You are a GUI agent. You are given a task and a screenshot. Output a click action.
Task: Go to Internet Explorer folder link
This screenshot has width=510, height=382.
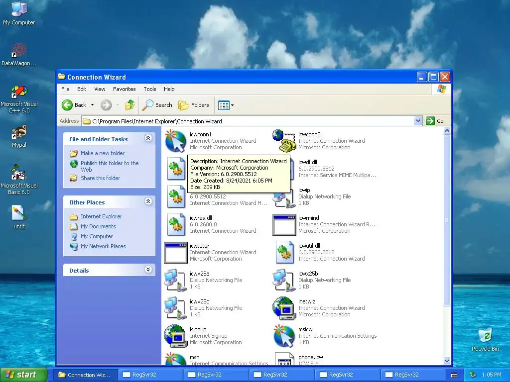click(x=101, y=216)
